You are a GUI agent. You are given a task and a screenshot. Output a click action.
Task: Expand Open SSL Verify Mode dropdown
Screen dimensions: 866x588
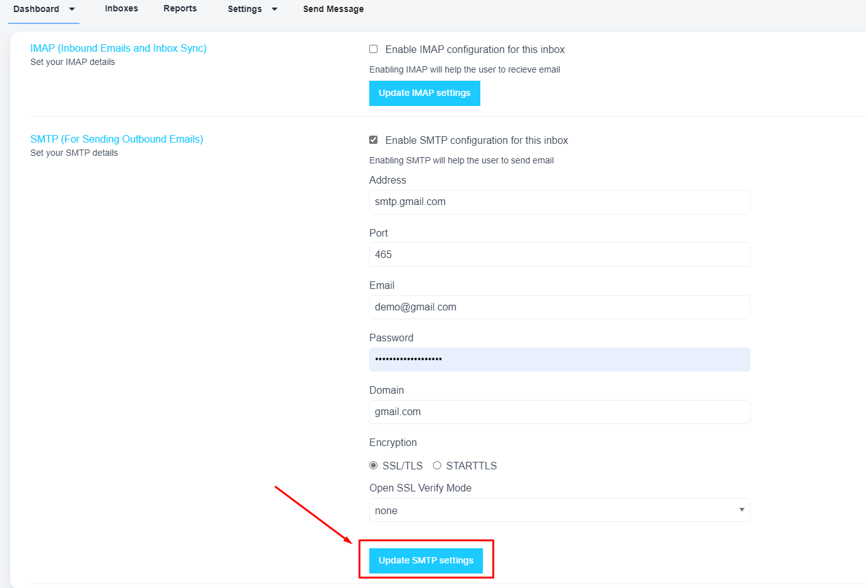[x=559, y=510]
